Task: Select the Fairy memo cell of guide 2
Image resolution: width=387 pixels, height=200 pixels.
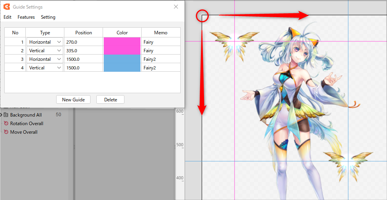Action: click(x=161, y=51)
